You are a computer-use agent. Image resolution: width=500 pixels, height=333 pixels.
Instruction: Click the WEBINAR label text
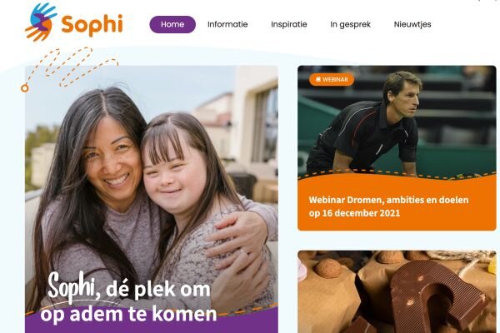[x=335, y=79]
